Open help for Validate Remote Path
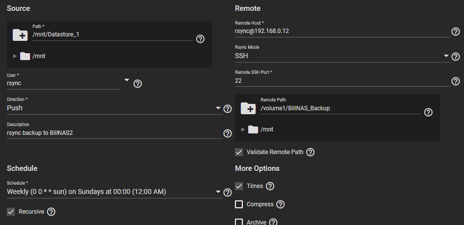The height and width of the screenshot is (225, 464). [311, 152]
